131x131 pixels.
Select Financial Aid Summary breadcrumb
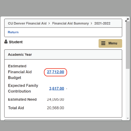[x=70, y=23]
